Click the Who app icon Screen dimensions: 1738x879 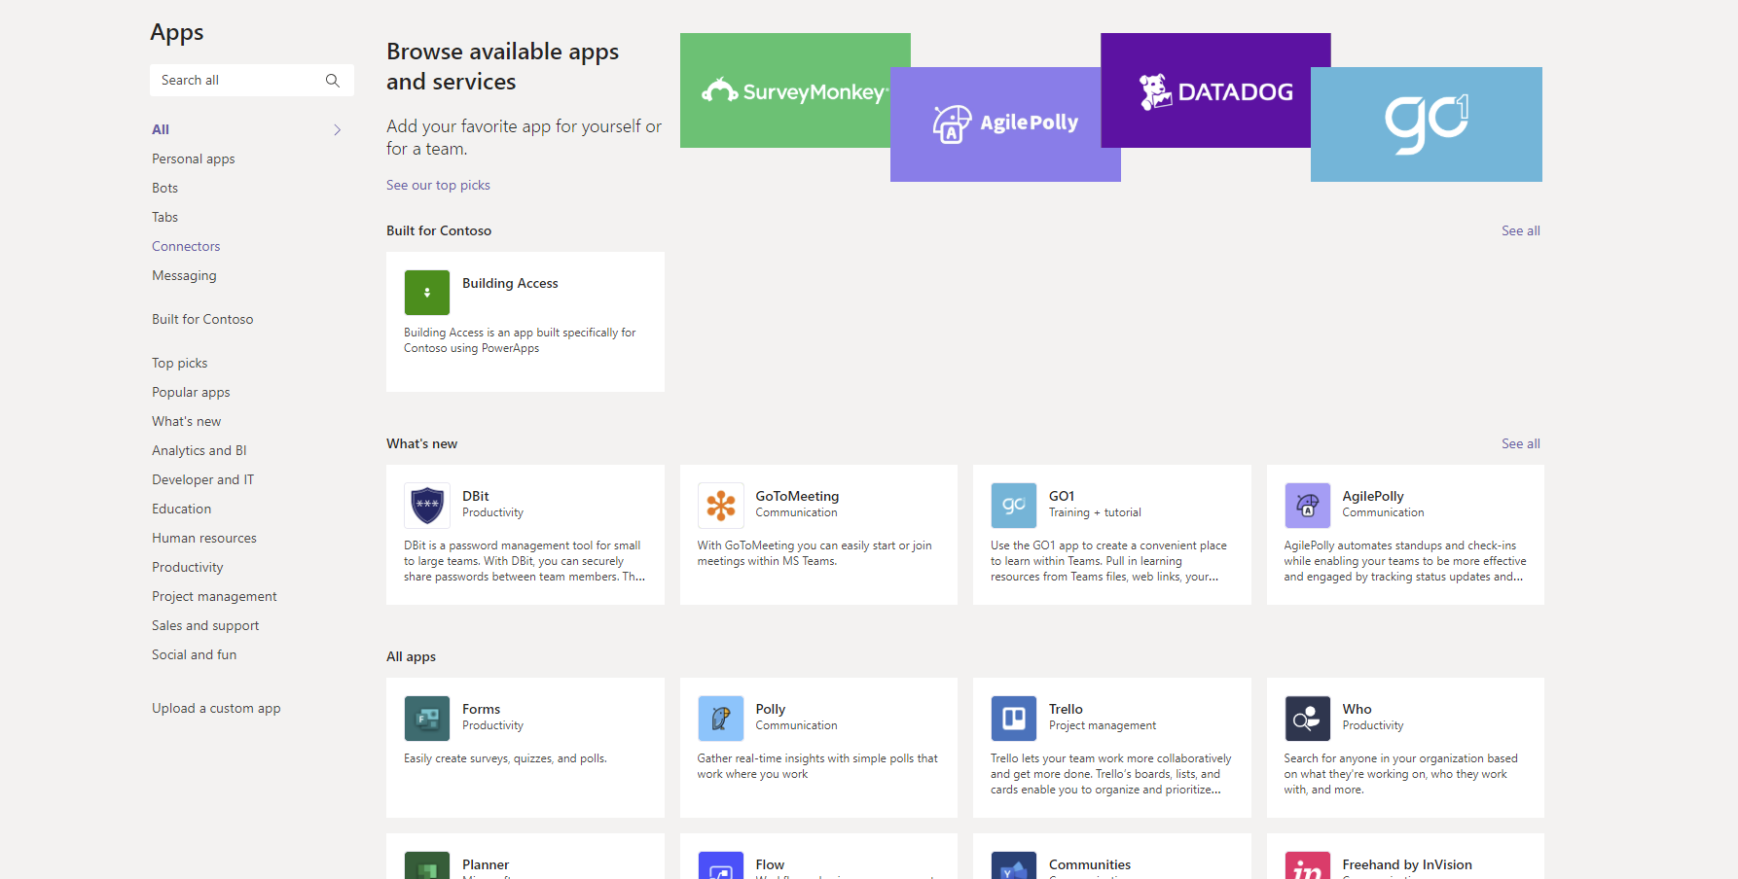pyautogui.click(x=1308, y=719)
